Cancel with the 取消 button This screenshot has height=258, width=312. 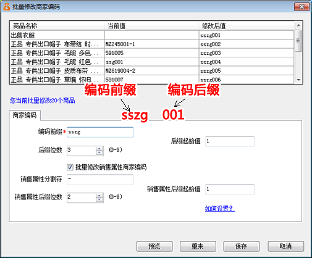click(286, 246)
